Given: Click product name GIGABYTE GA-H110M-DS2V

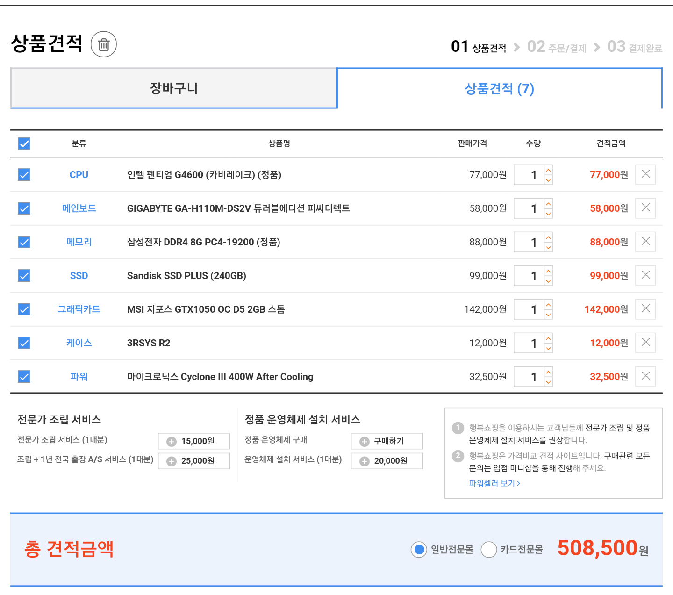Looking at the screenshot, I should pos(238,208).
